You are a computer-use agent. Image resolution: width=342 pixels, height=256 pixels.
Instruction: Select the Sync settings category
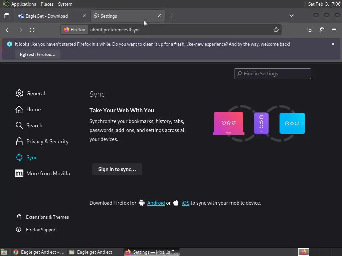[x=27, y=157]
